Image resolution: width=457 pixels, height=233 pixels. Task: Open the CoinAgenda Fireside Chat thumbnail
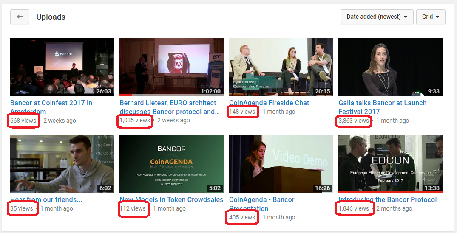click(x=281, y=67)
